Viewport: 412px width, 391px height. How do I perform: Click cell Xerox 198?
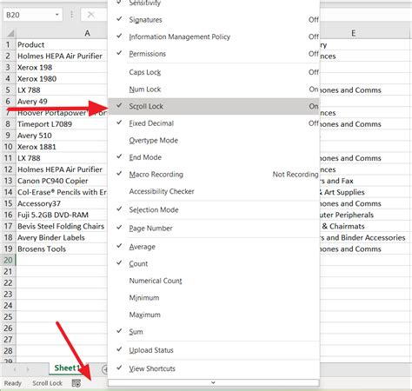click(x=62, y=68)
